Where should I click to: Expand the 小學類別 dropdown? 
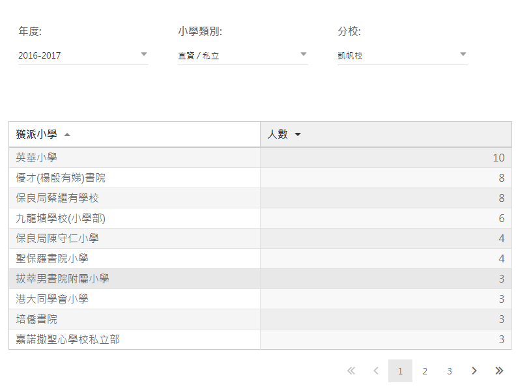[x=242, y=55]
